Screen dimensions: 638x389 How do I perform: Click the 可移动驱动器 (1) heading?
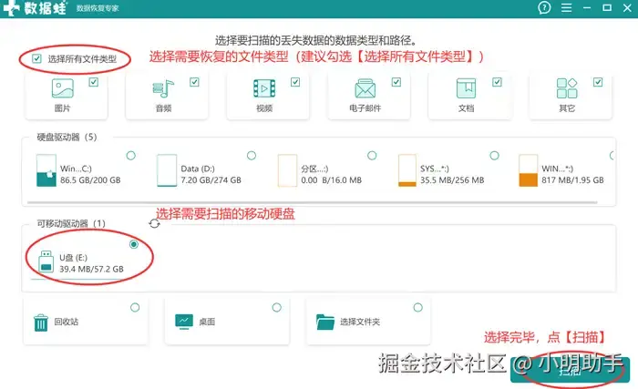pos(71,223)
